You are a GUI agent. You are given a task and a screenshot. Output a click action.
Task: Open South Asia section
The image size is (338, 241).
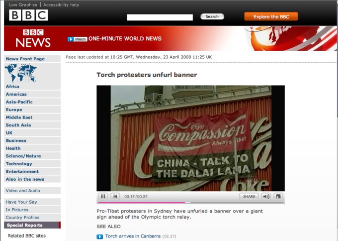tap(32, 125)
